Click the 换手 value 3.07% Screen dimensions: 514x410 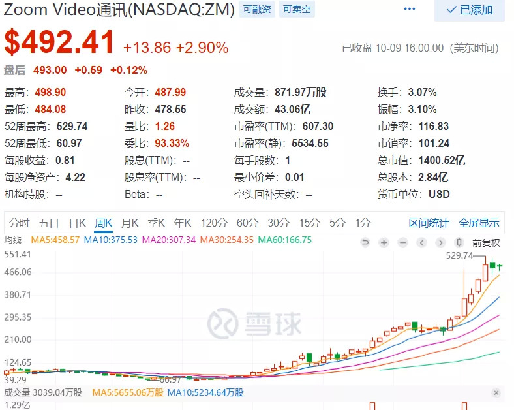(422, 93)
